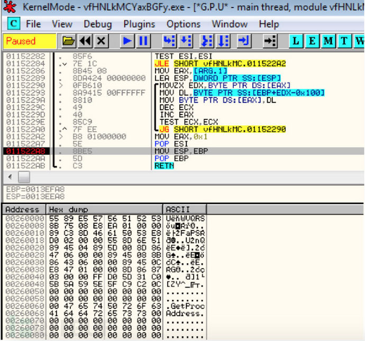
Task: Click the Open file folder icon
Action: pyautogui.click(x=68, y=41)
